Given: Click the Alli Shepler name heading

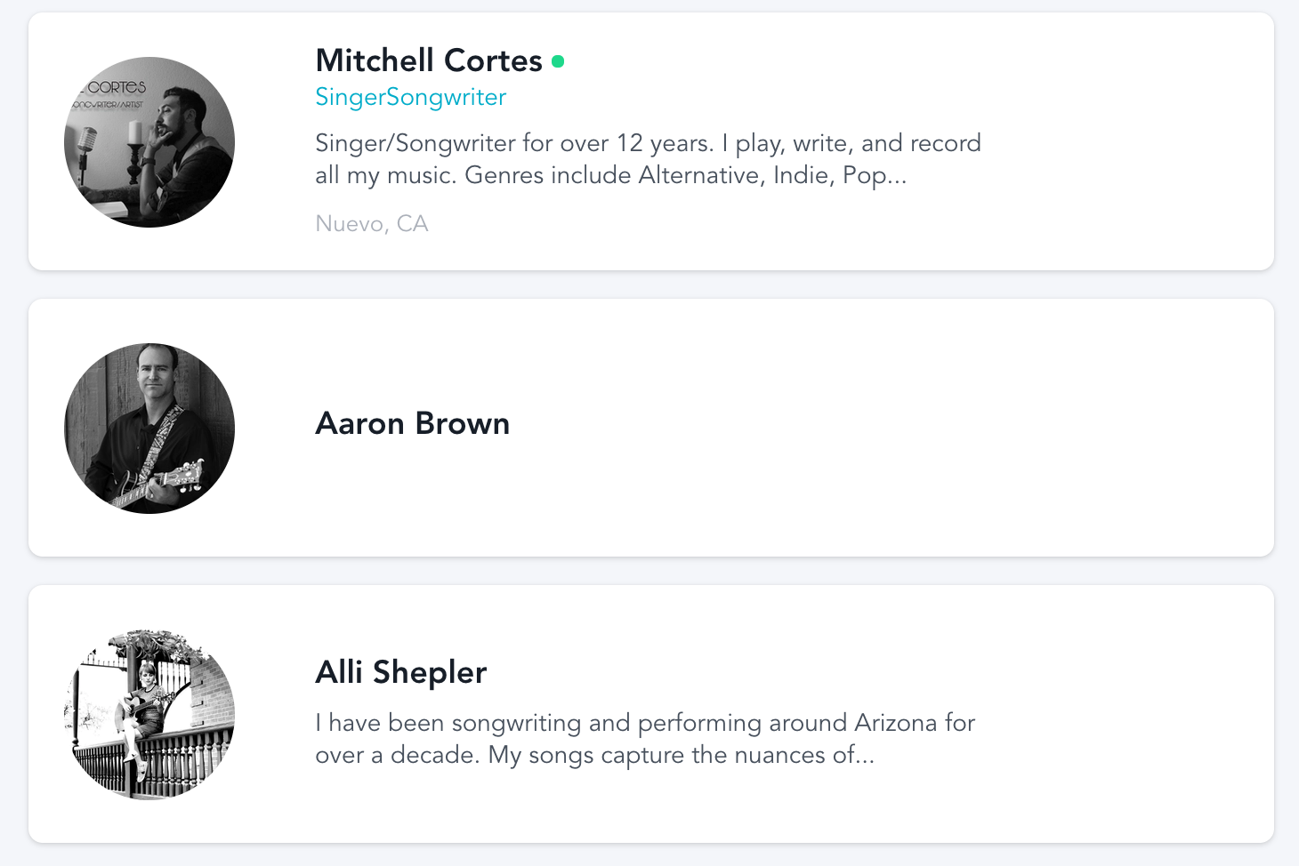Looking at the screenshot, I should click(x=401, y=672).
